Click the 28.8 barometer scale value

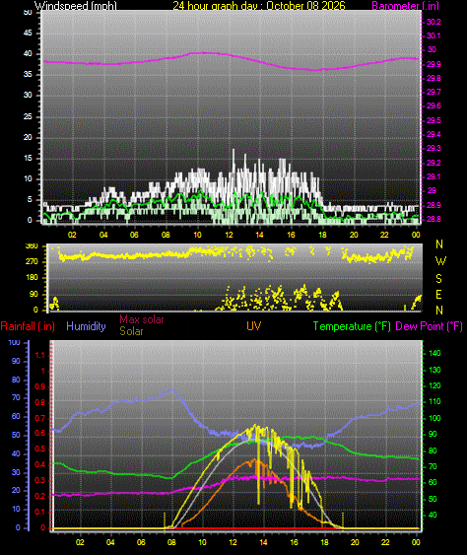point(434,219)
